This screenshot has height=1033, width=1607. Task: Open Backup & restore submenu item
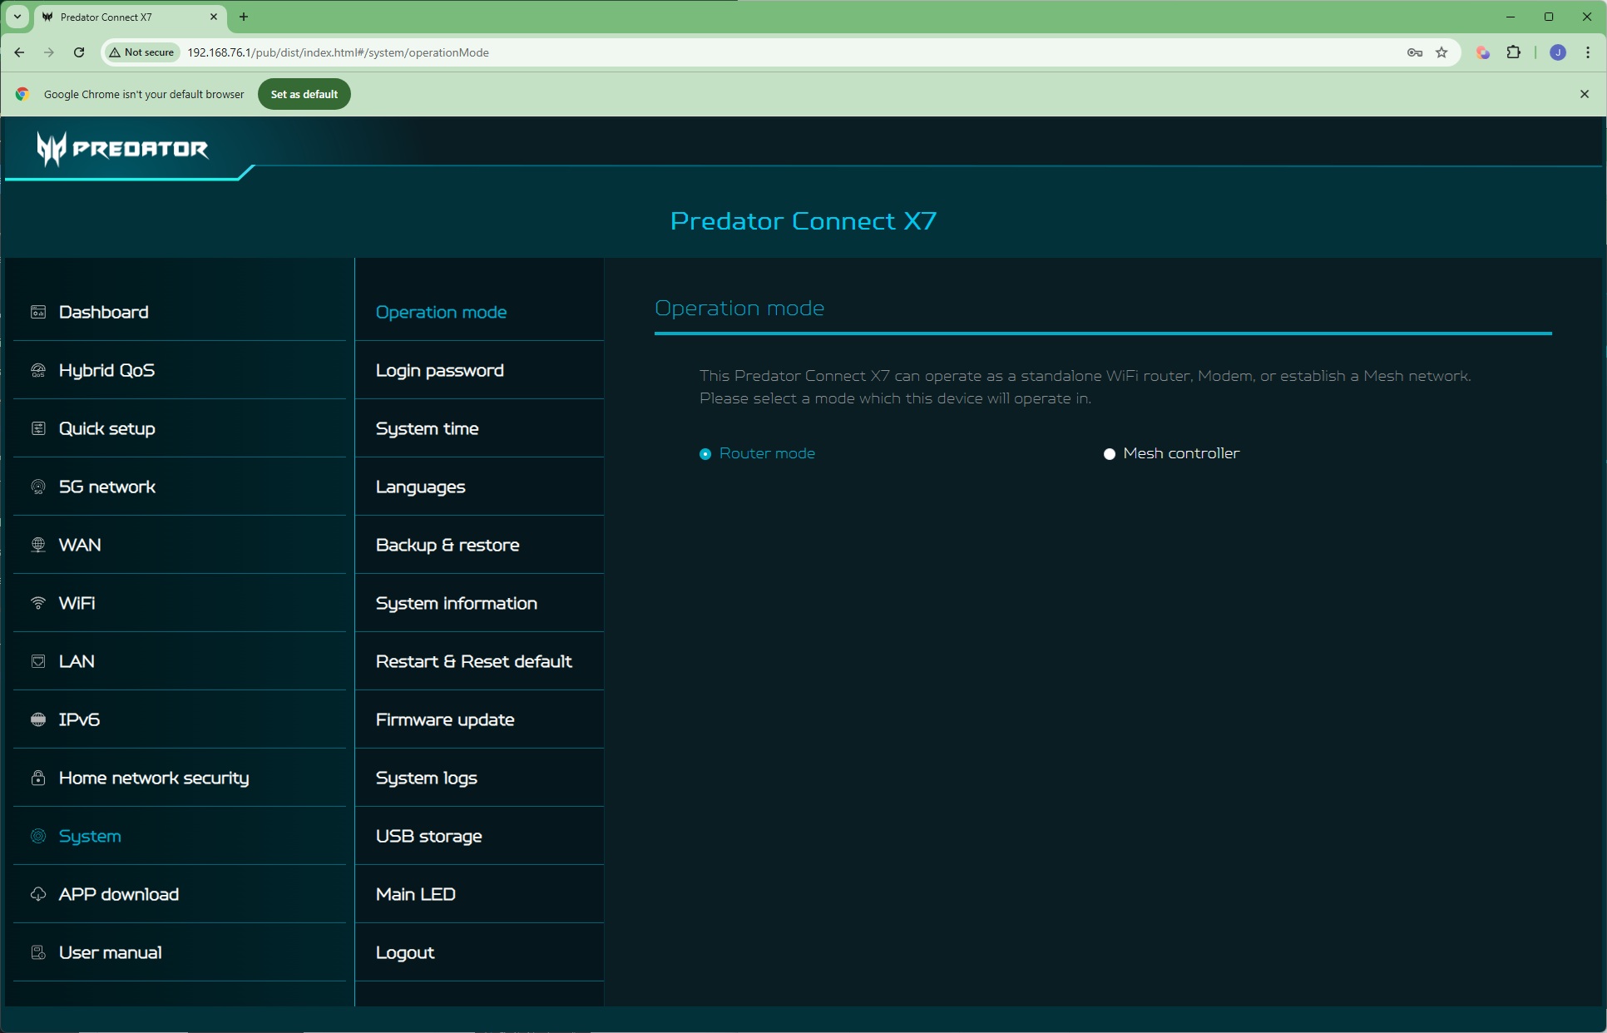coord(447,545)
